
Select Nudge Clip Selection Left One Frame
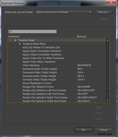pyautogui.click(x=43, y=94)
